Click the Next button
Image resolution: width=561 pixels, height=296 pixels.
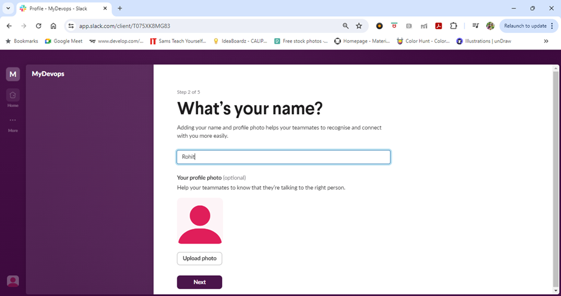pos(199,282)
